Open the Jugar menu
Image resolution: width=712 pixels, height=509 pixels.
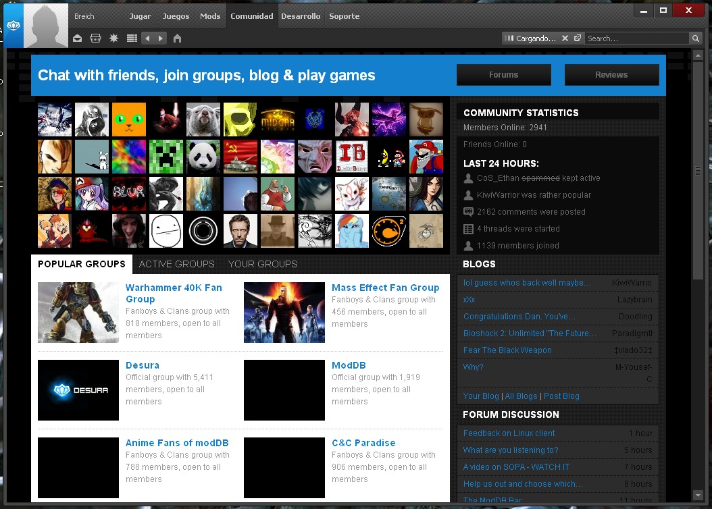pyautogui.click(x=140, y=16)
